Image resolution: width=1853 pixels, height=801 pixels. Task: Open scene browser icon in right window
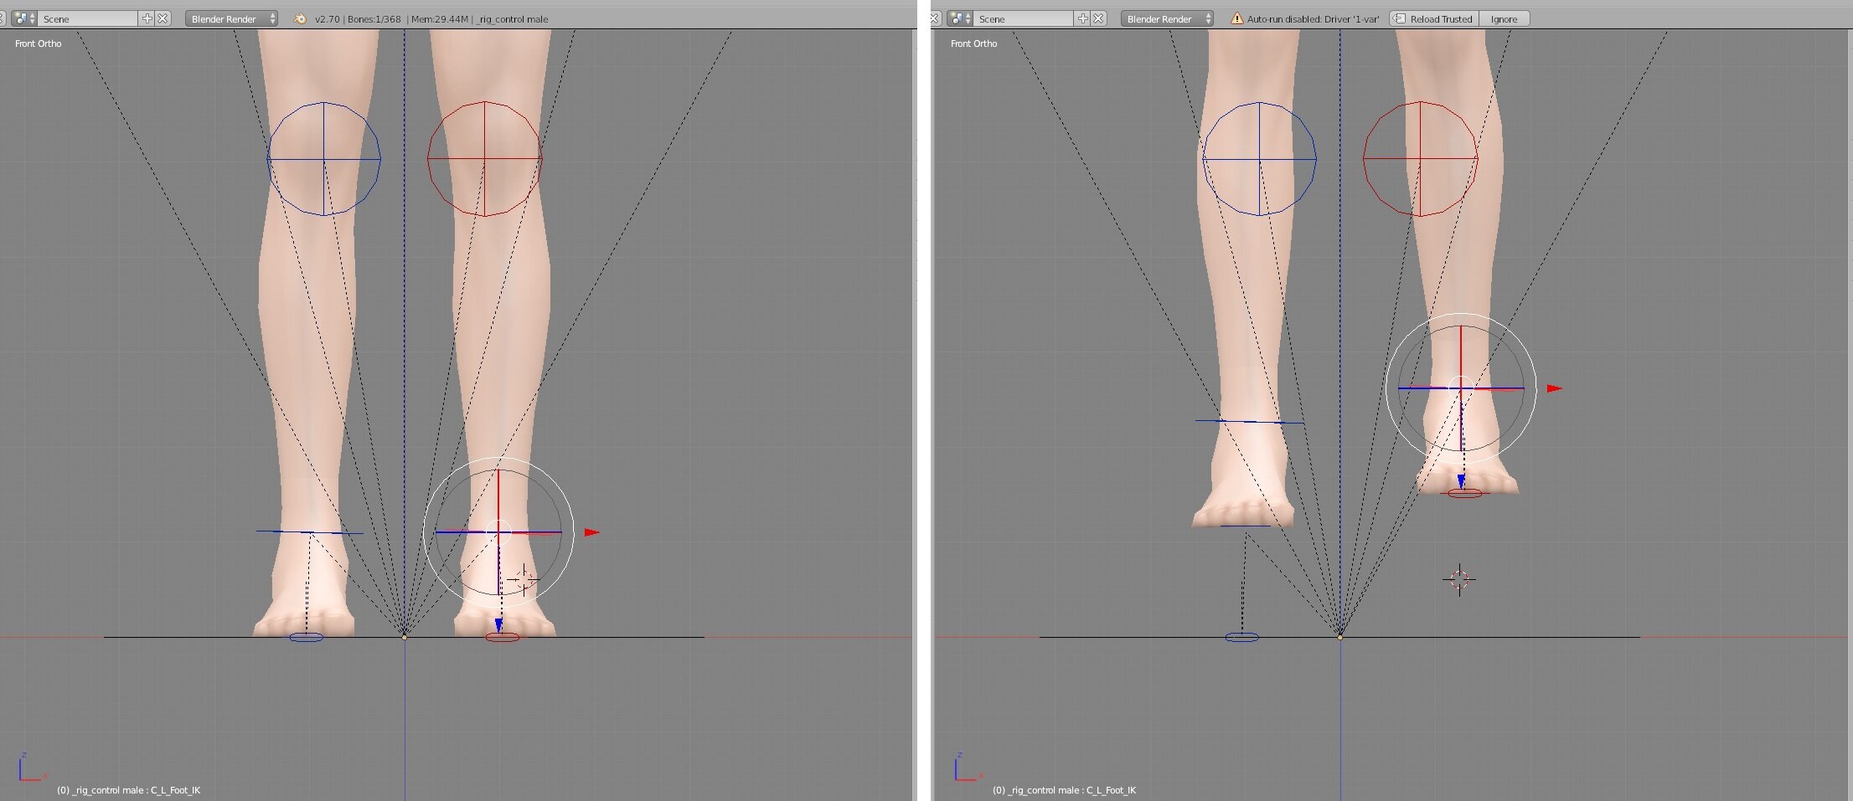tap(958, 18)
